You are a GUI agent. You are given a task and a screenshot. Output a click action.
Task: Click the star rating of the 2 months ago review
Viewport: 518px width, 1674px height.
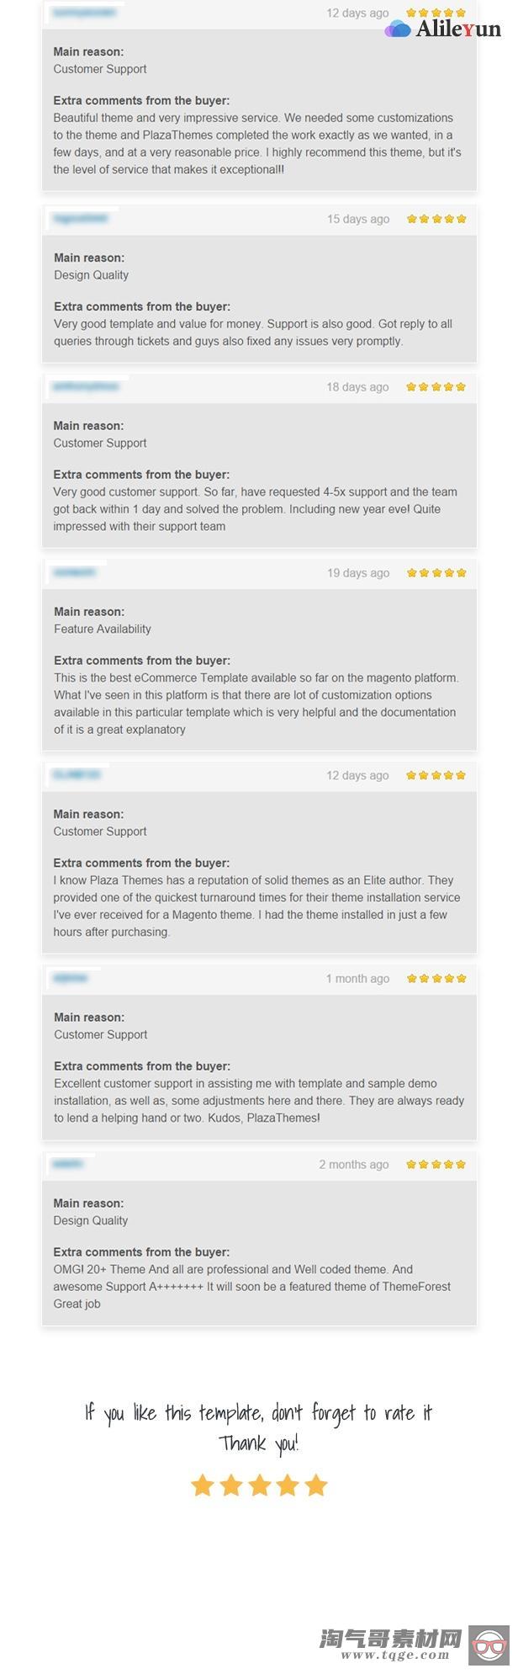pos(436,1165)
